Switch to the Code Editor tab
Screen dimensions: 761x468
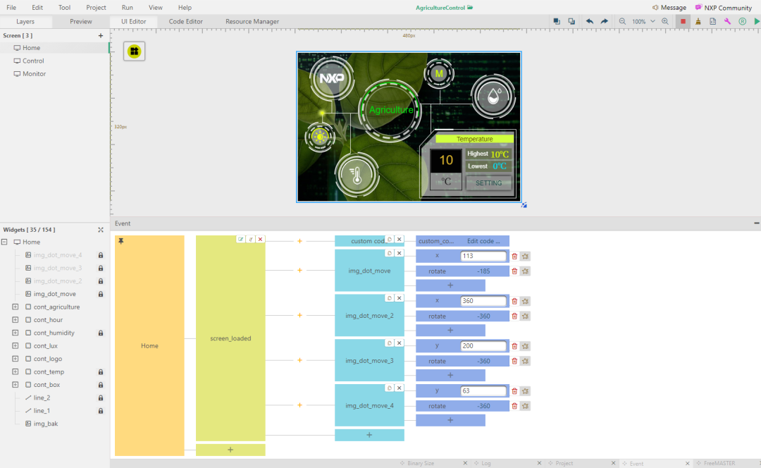186,21
